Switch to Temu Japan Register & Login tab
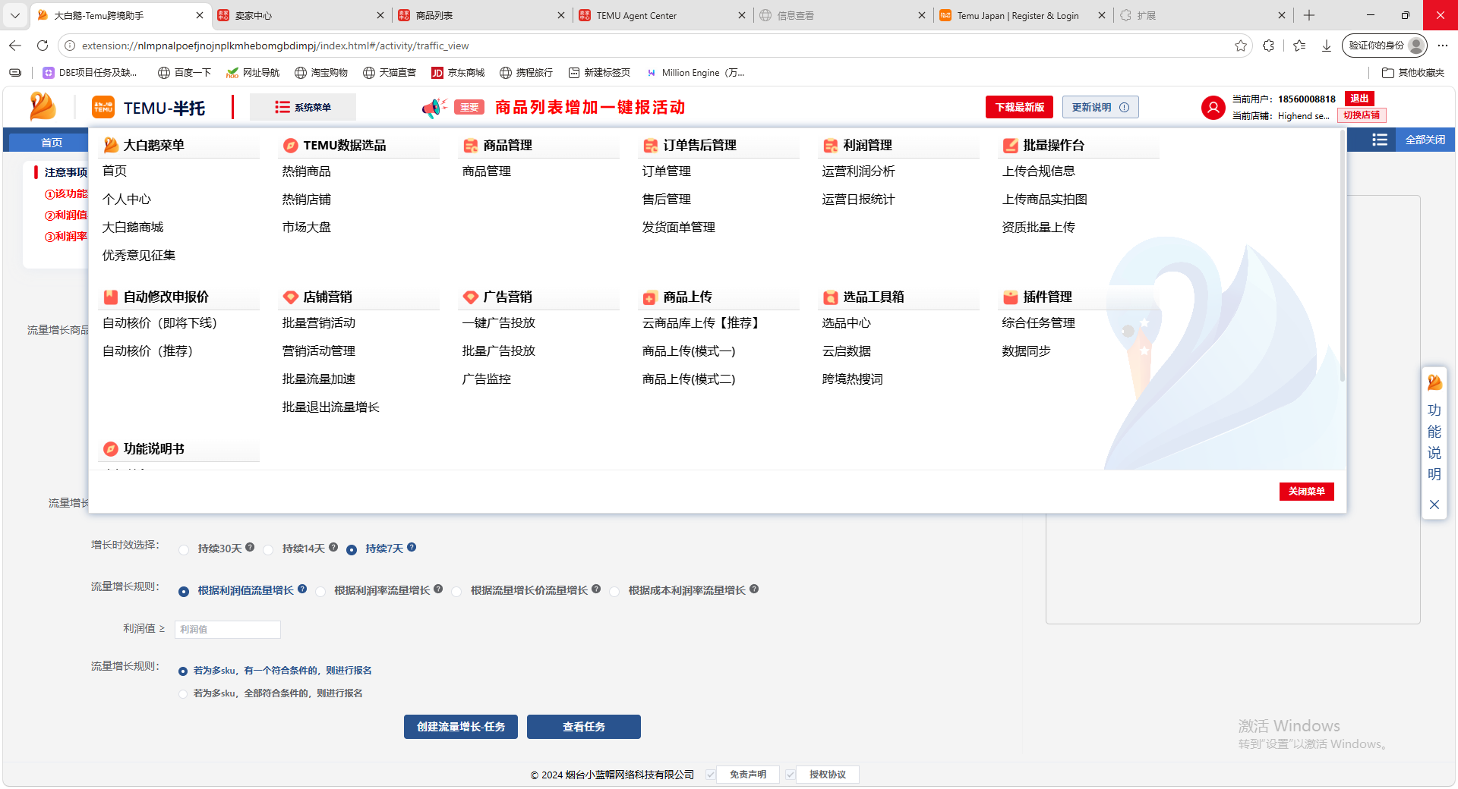The image size is (1458, 789). tap(1023, 15)
